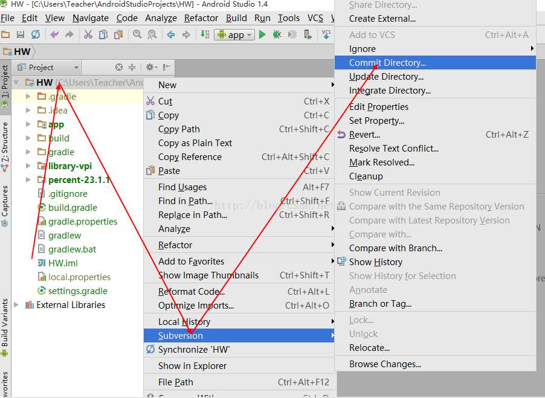Click the Make Project toolbar icon
Image resolution: width=545 pixels, height=398 pixels.
pos(205,34)
